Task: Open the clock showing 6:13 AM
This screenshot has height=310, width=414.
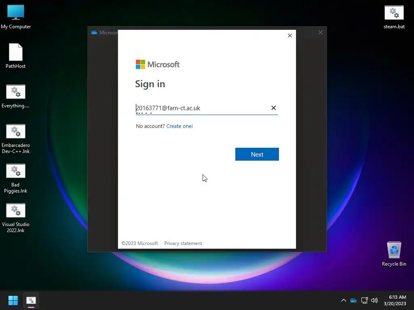Action: coord(395,300)
